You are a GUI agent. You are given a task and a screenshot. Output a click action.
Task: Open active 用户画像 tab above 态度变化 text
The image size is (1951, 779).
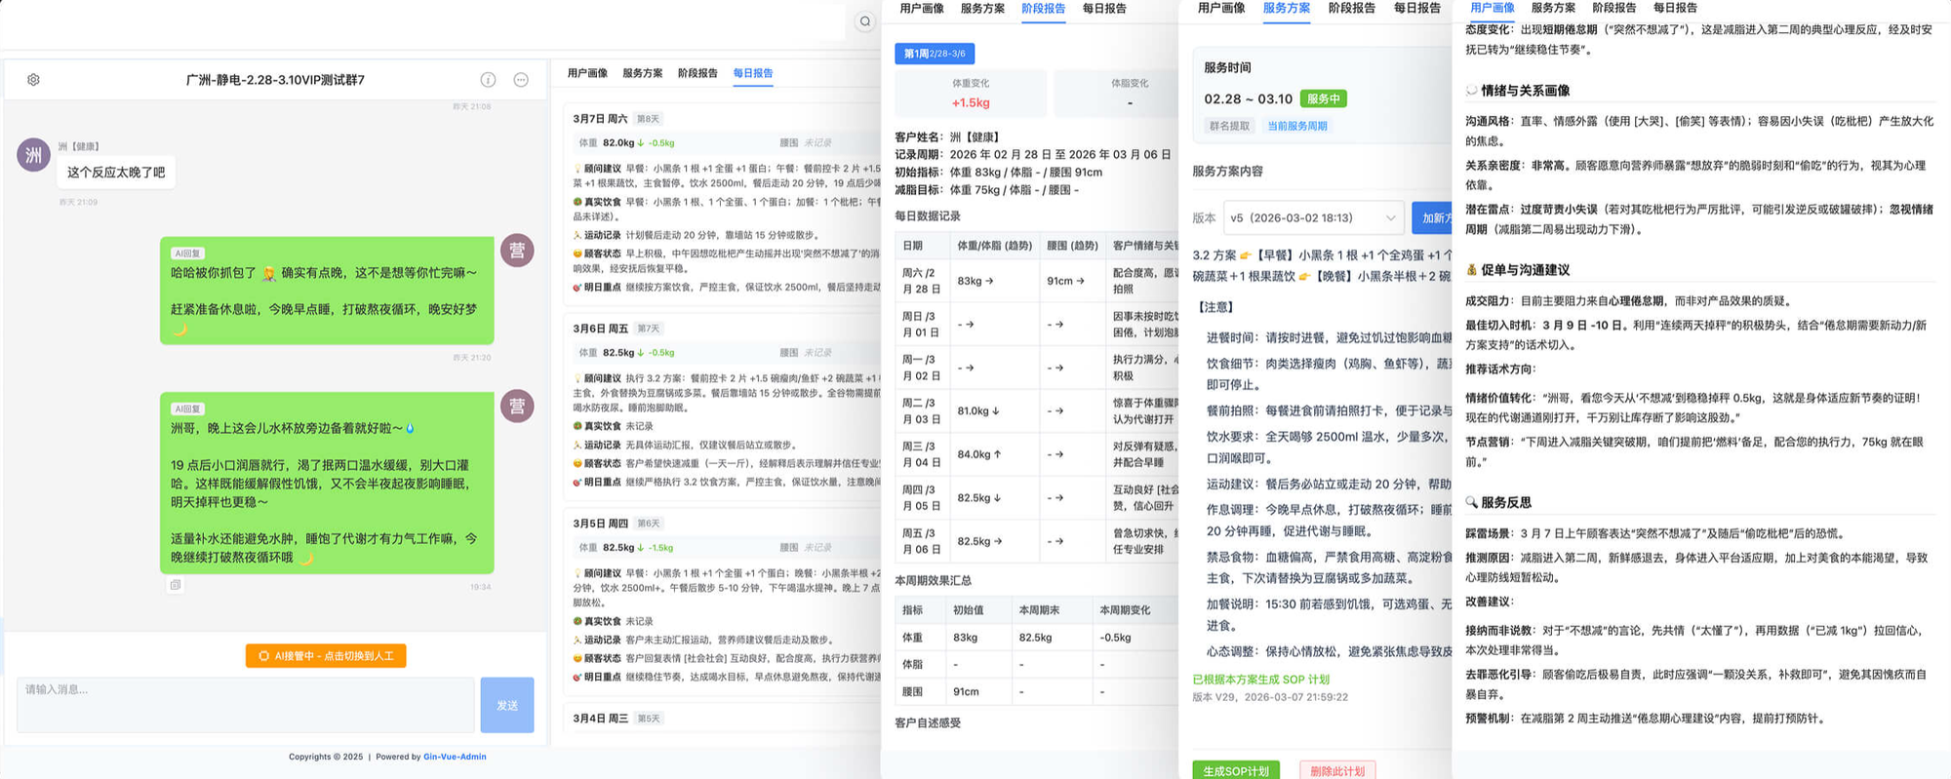pos(1493,8)
